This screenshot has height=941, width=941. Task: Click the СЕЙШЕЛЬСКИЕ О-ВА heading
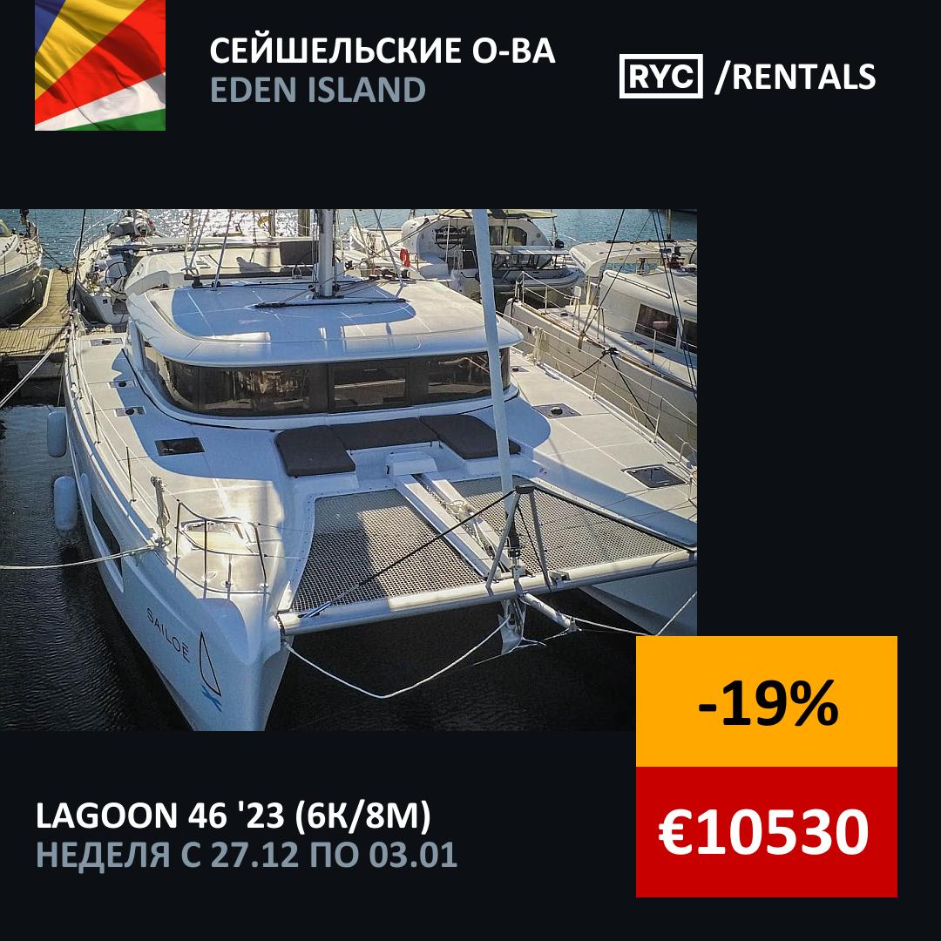pos(382,51)
